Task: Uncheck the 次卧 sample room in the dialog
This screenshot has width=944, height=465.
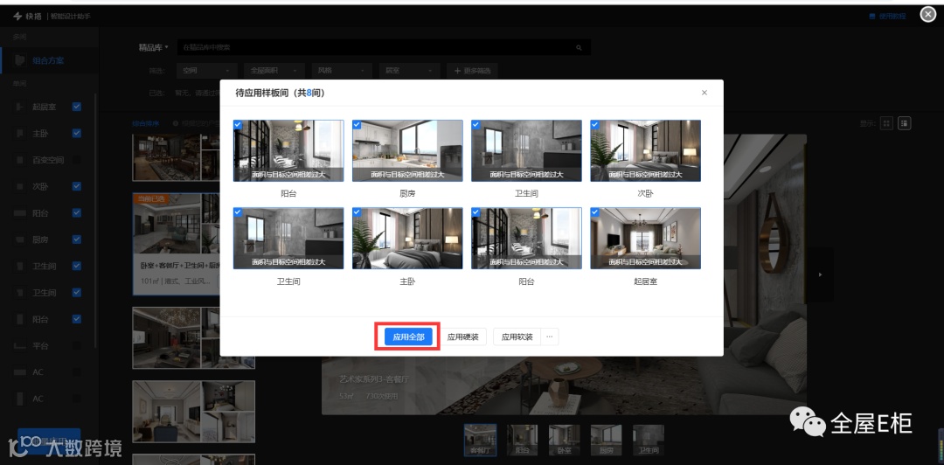Action: coord(595,125)
